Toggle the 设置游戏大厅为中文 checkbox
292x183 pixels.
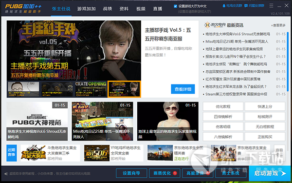175,6
